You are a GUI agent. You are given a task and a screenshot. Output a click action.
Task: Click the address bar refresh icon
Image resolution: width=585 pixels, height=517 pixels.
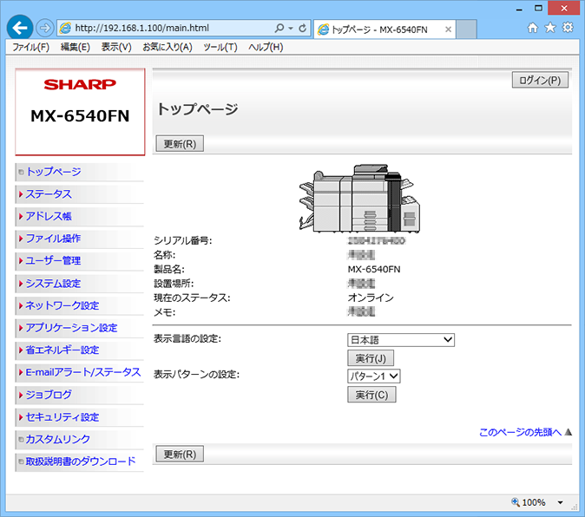pos(303,29)
